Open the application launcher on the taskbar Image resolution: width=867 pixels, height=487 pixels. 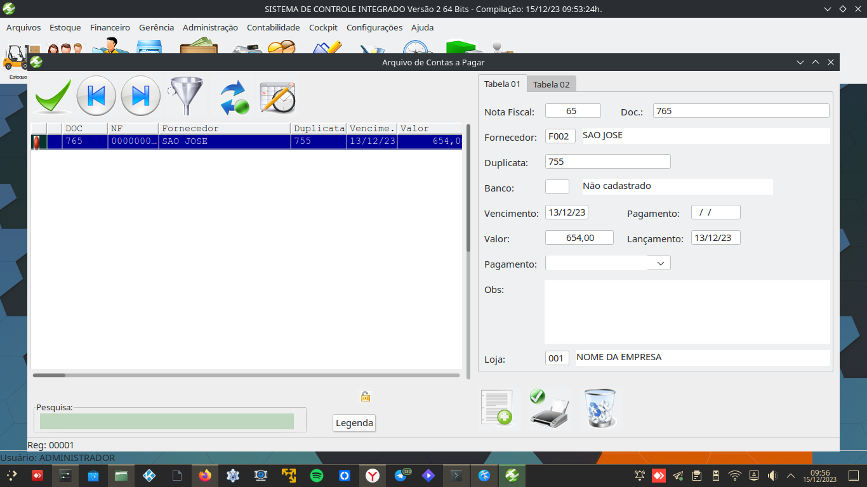(12, 475)
